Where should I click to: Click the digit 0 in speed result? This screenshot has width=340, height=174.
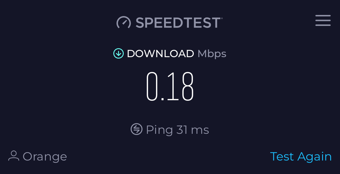point(152,86)
